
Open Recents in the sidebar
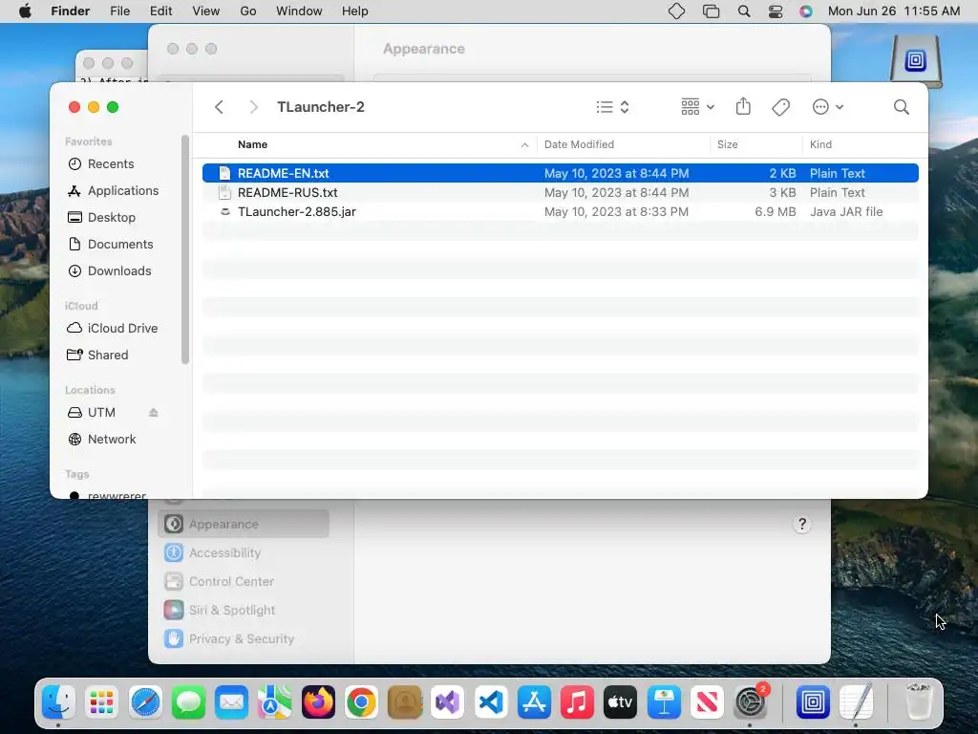point(111,163)
